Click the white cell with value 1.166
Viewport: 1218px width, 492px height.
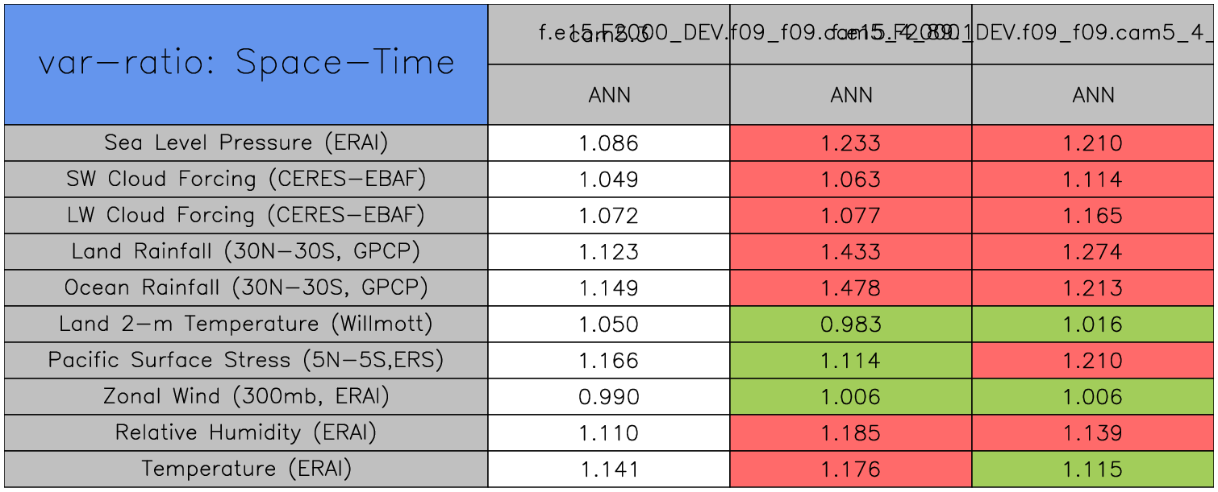coord(609,361)
